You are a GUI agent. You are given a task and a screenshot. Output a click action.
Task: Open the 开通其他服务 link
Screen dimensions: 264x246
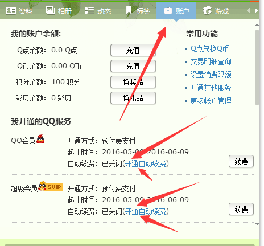click(211, 88)
